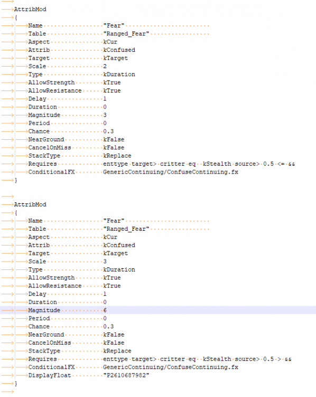The image size is (316, 397).
Task: Click the "<=" operator in the Requires expression
Action: coord(281,164)
